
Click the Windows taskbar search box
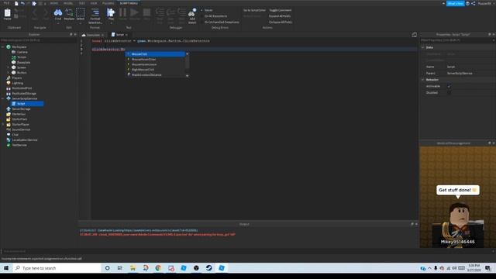pos(57,268)
